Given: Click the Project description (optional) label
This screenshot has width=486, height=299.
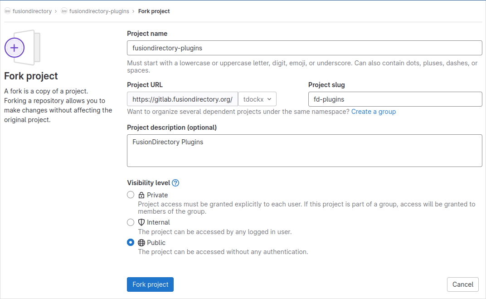Looking at the screenshot, I should click(x=172, y=127).
